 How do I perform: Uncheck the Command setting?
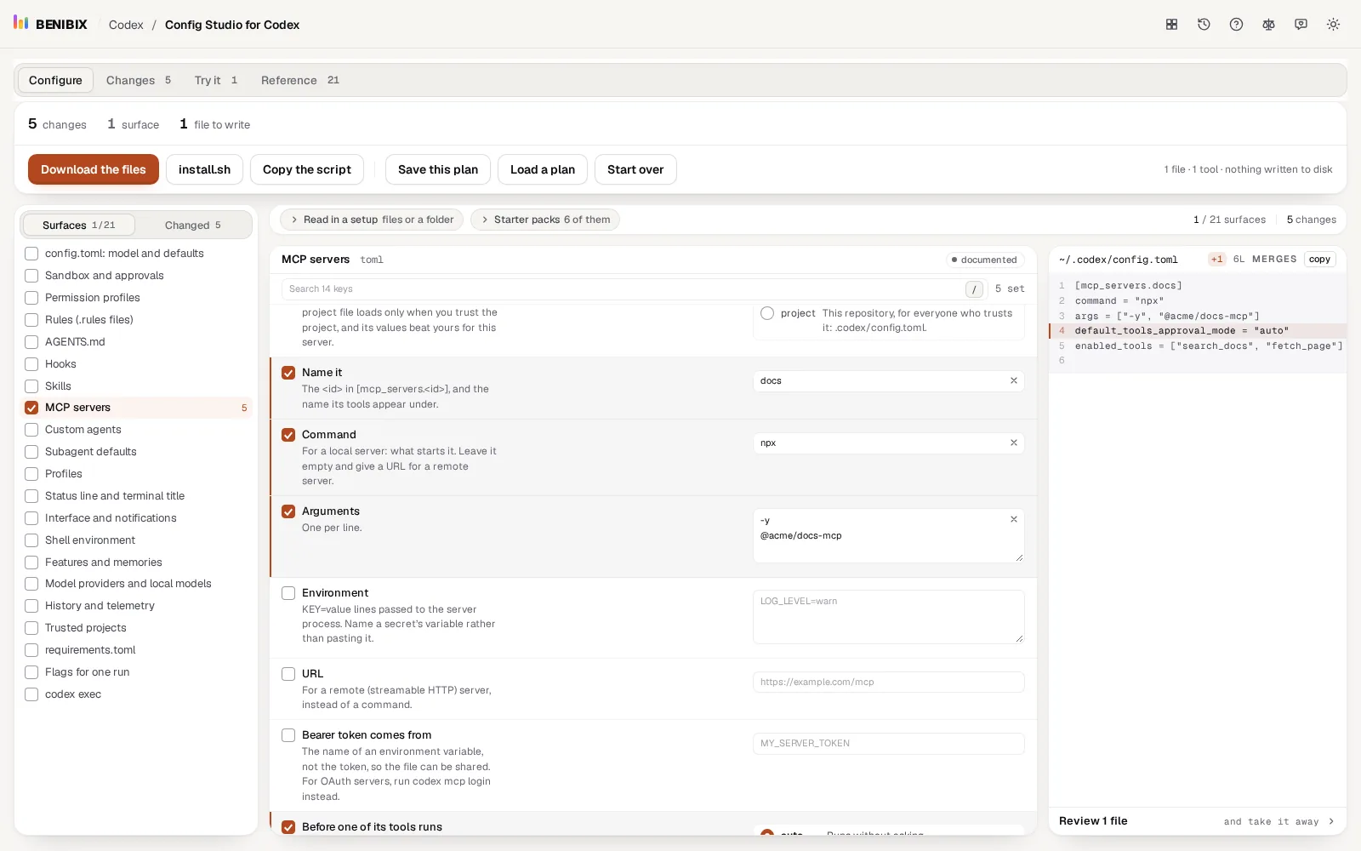coord(288,435)
